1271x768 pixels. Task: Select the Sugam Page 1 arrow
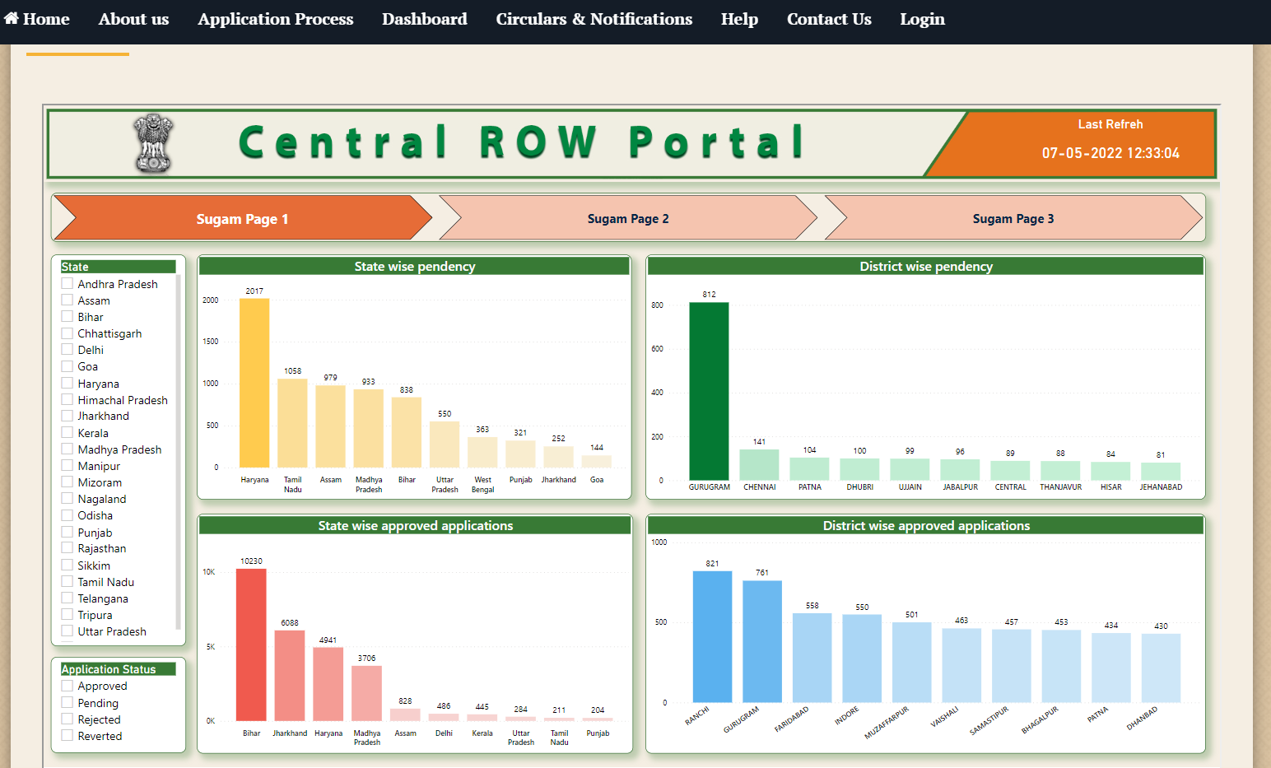242,218
